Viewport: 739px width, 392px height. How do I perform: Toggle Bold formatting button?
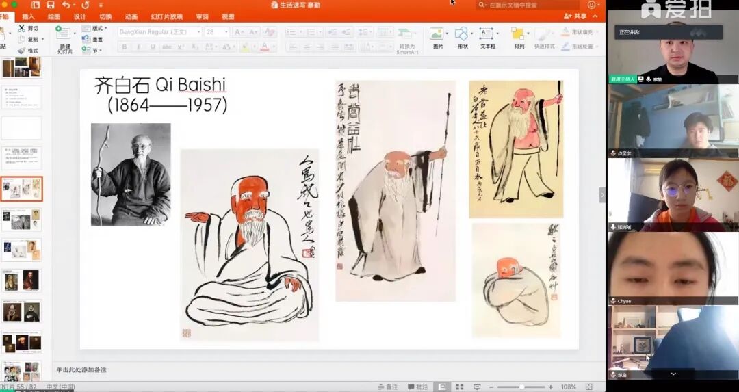pyautogui.click(x=125, y=47)
